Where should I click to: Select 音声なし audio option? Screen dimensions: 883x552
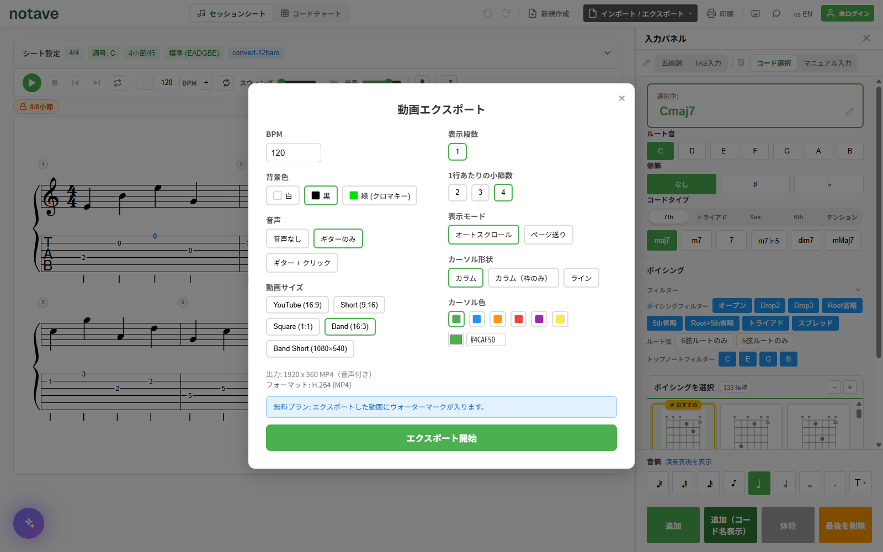coord(288,238)
